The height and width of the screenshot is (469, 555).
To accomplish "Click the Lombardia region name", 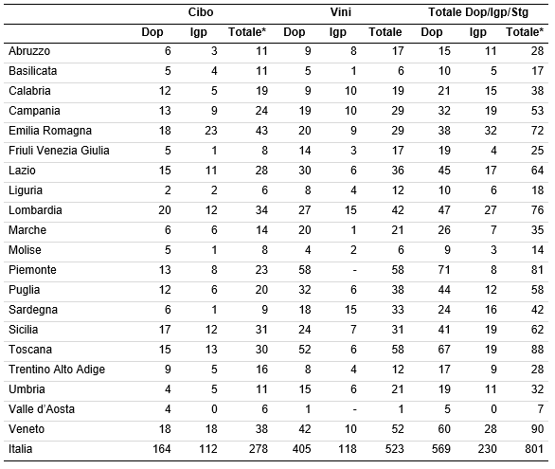I will click(x=35, y=210).
